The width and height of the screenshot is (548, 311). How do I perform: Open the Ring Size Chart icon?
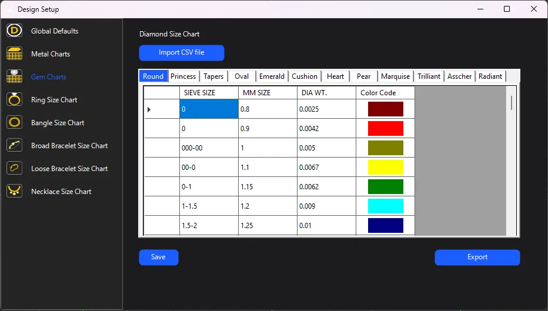15,99
